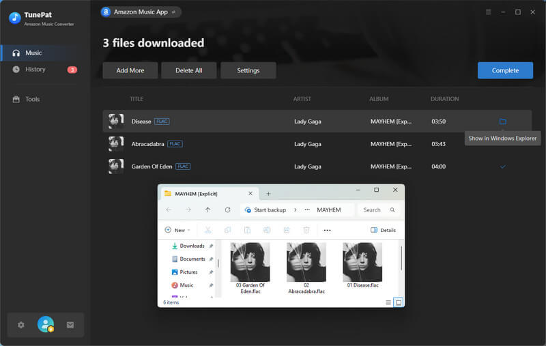The image size is (546, 346).
Task: Click Add More button
Action: [x=130, y=70]
